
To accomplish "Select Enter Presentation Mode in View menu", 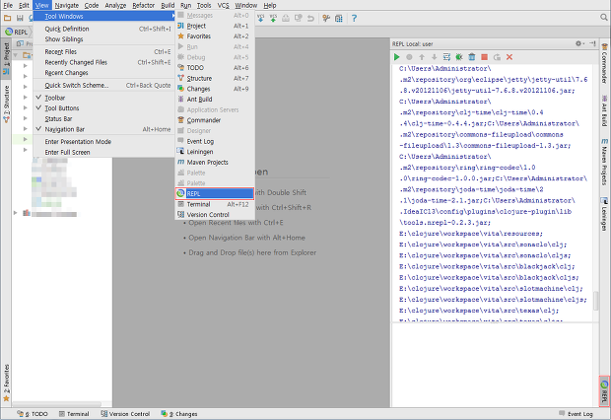I will pos(103,142).
